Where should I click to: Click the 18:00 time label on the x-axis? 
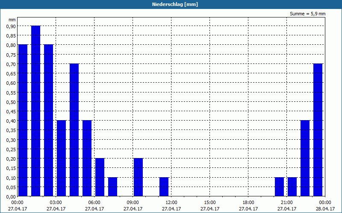point(248,202)
